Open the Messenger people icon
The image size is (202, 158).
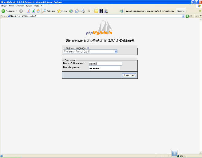121,11
